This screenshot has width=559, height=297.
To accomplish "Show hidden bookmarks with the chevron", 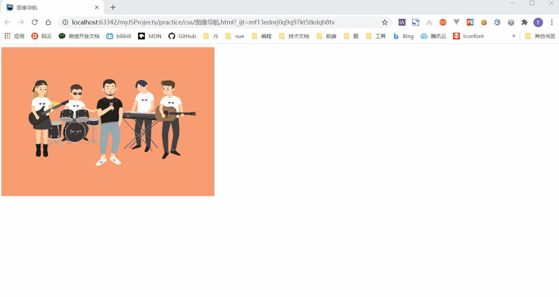I will 514,36.
